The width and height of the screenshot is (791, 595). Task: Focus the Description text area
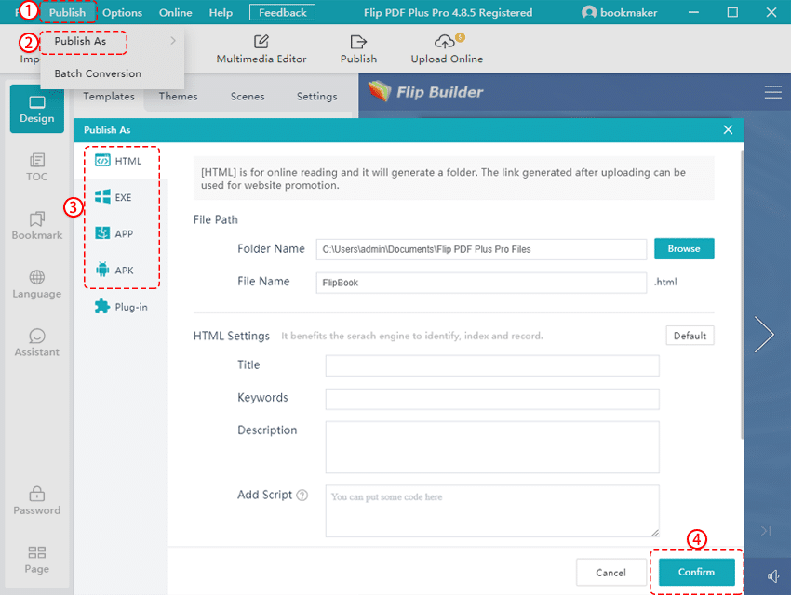point(492,447)
